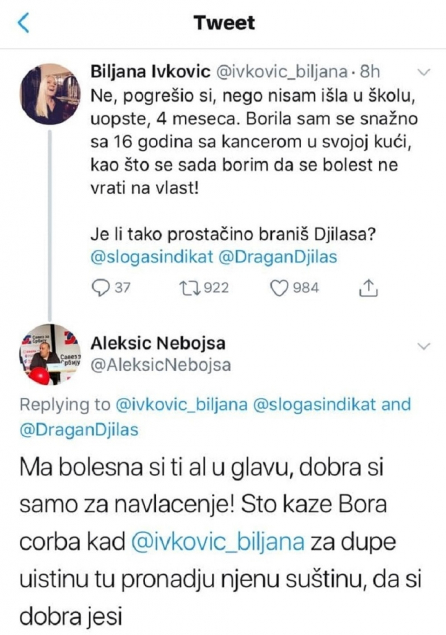446x635 pixels.
Task: Tap the back arrow icon
Action: pos(24,23)
